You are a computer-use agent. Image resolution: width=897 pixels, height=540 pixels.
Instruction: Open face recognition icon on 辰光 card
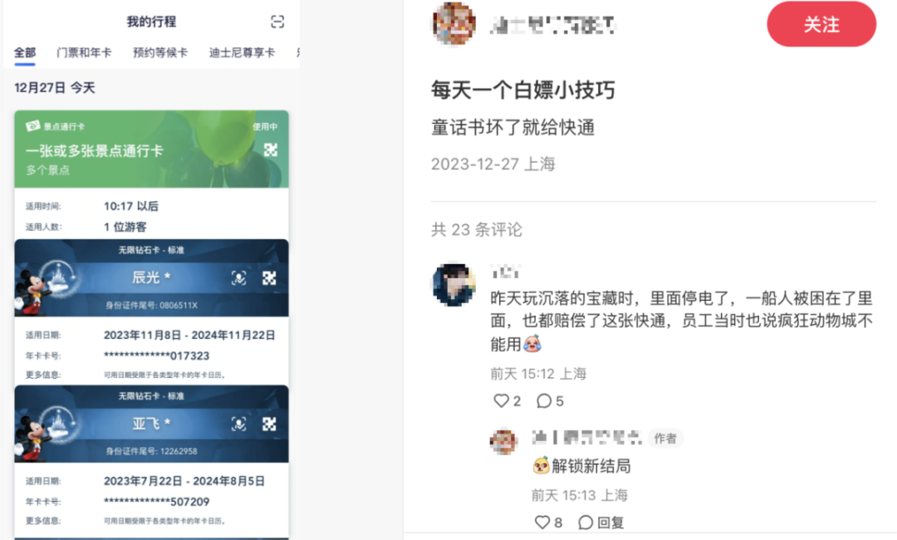(238, 278)
